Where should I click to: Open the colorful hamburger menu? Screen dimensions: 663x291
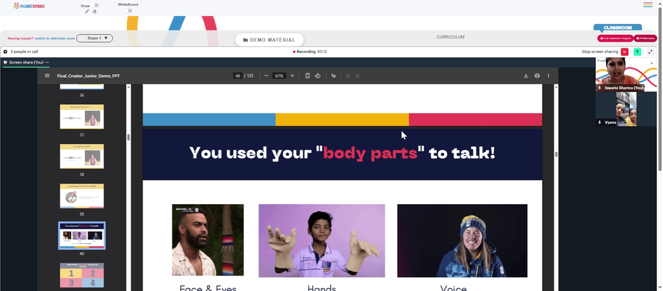(x=648, y=5)
